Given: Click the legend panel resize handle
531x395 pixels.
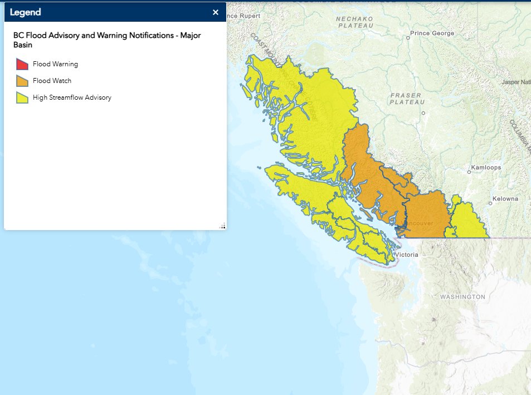Looking at the screenshot, I should pyautogui.click(x=222, y=225).
